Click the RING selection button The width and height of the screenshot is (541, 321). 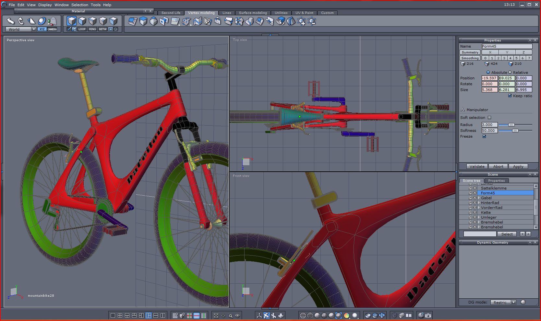(92, 29)
